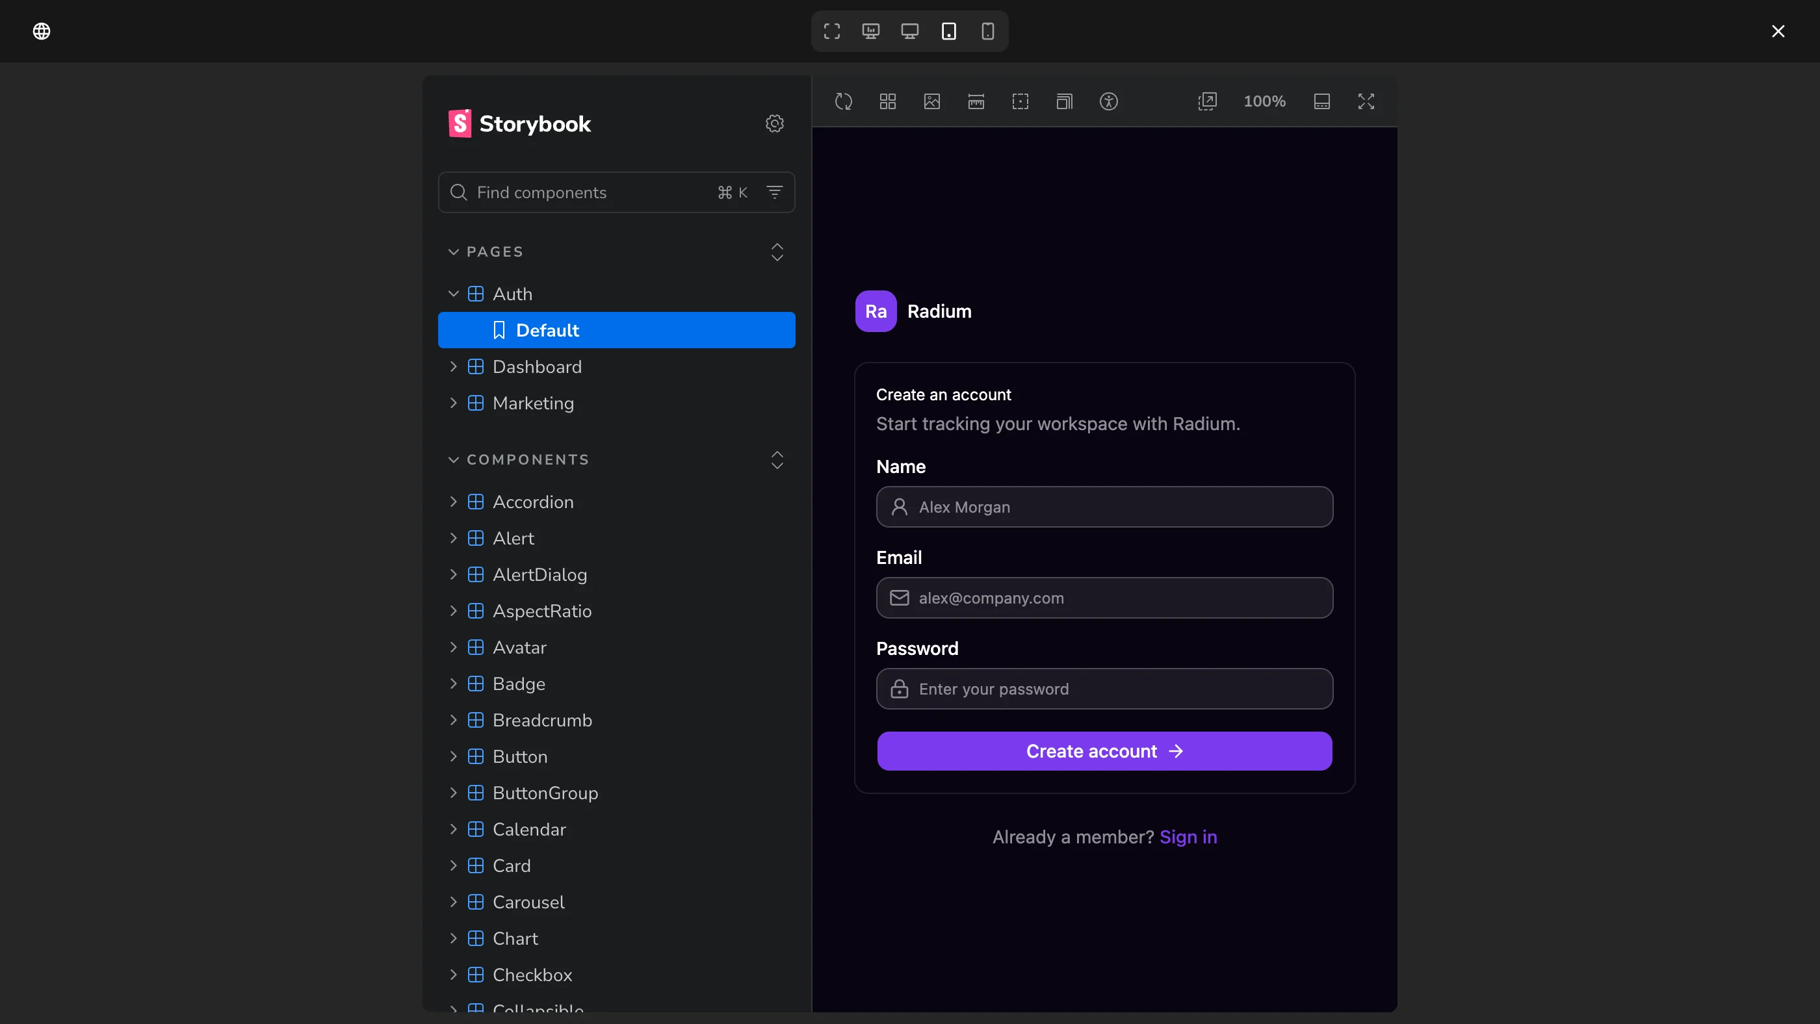
Task: Click the viewport layers toolbar icon
Action: pyautogui.click(x=1064, y=102)
